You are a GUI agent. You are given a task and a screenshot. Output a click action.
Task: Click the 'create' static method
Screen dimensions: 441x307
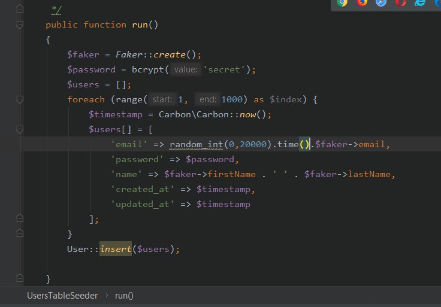(170, 54)
